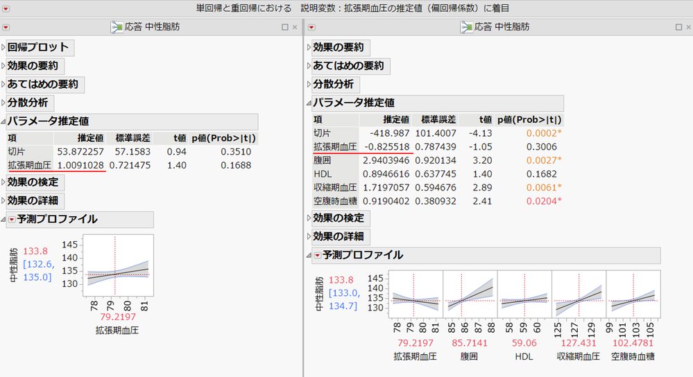Click p-value 0.0204* in right table
The width and height of the screenshot is (693, 377).
(544, 201)
